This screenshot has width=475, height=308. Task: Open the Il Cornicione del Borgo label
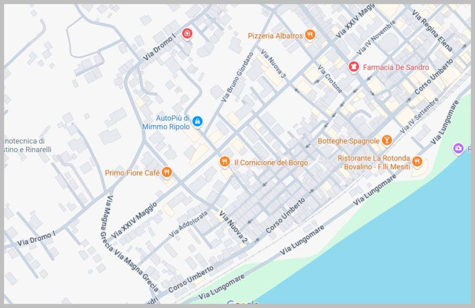271,163
